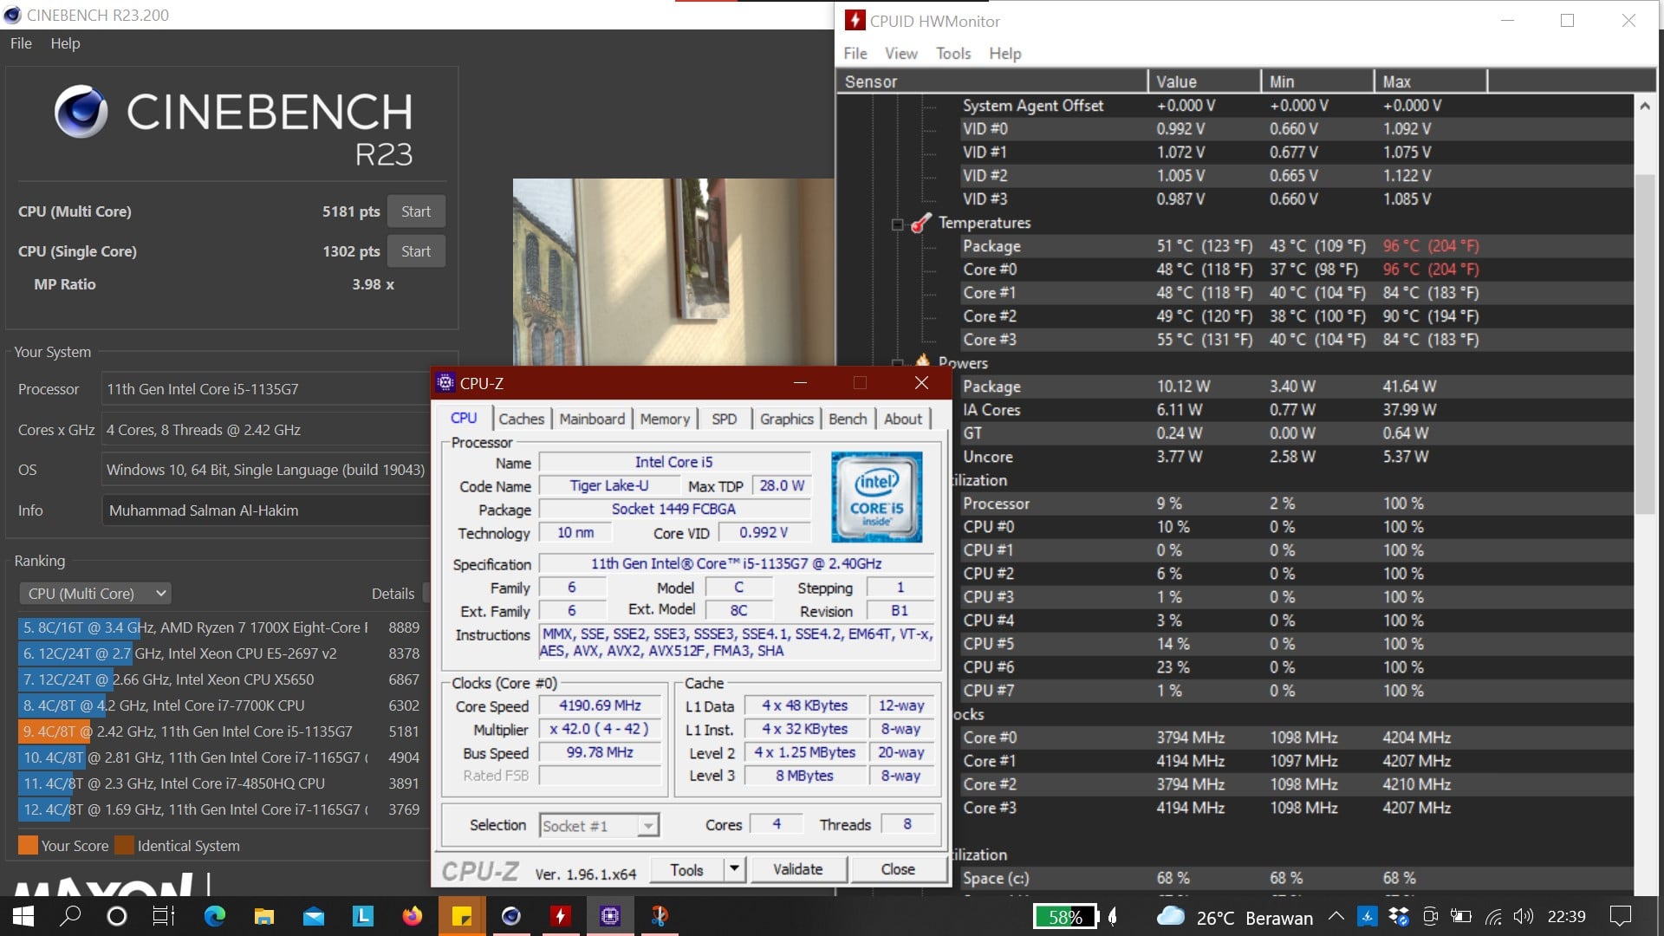The width and height of the screenshot is (1664, 936).
Task: Edit the Info field with Muhammad Salman Al-Hakim
Action: (264, 510)
